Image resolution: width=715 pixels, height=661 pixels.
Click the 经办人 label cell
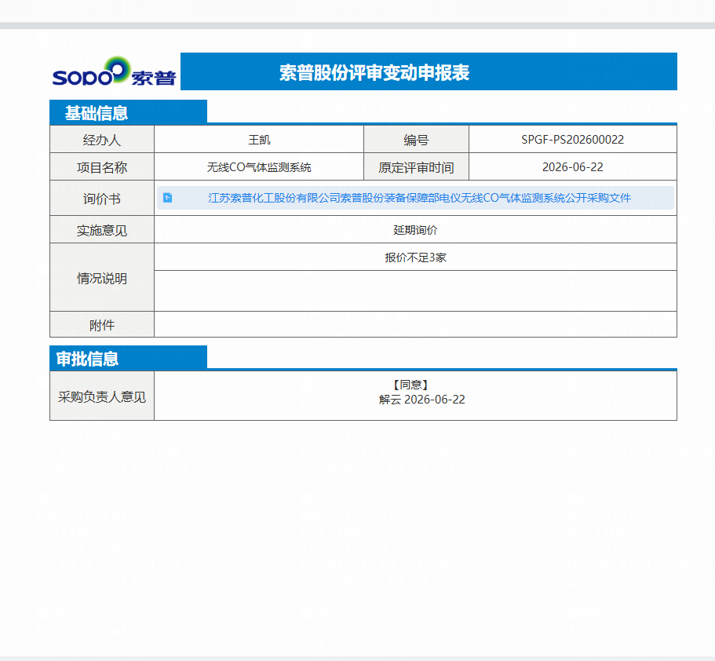point(102,140)
